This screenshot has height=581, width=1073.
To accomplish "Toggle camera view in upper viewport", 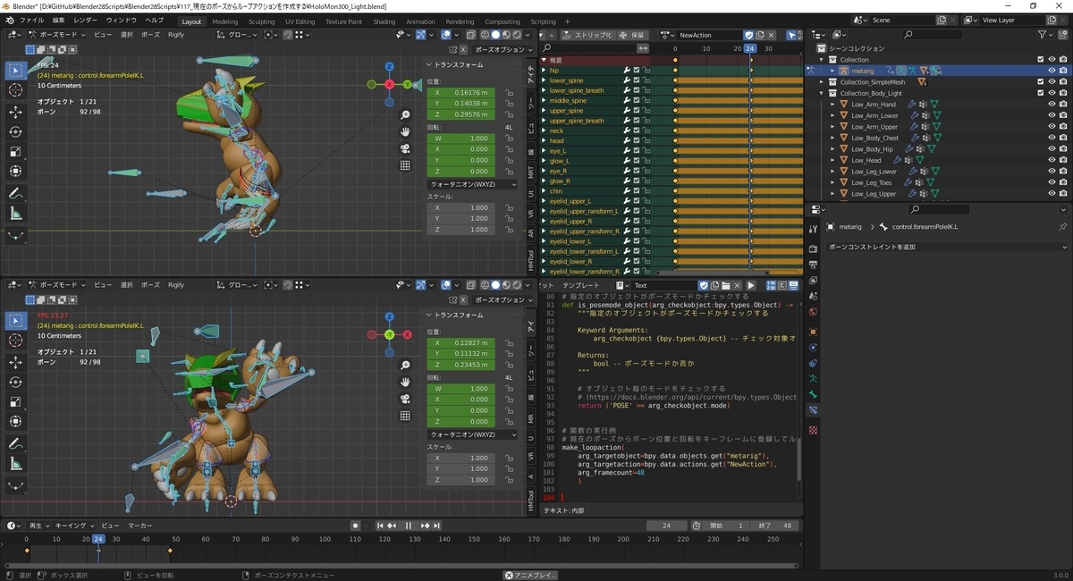I will 405,148.
